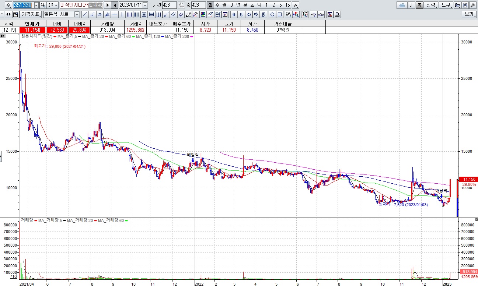
Task: Click the next stock play arrow
Action: coord(107,5)
